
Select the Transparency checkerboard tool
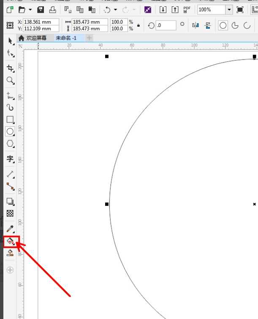click(10, 213)
